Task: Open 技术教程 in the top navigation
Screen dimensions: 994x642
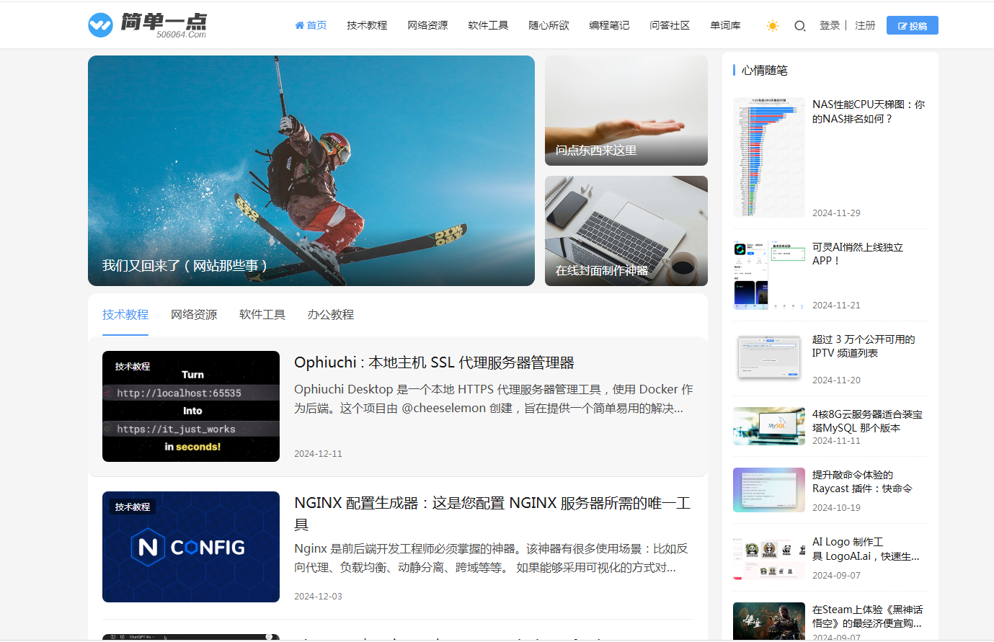Action: 367,25
